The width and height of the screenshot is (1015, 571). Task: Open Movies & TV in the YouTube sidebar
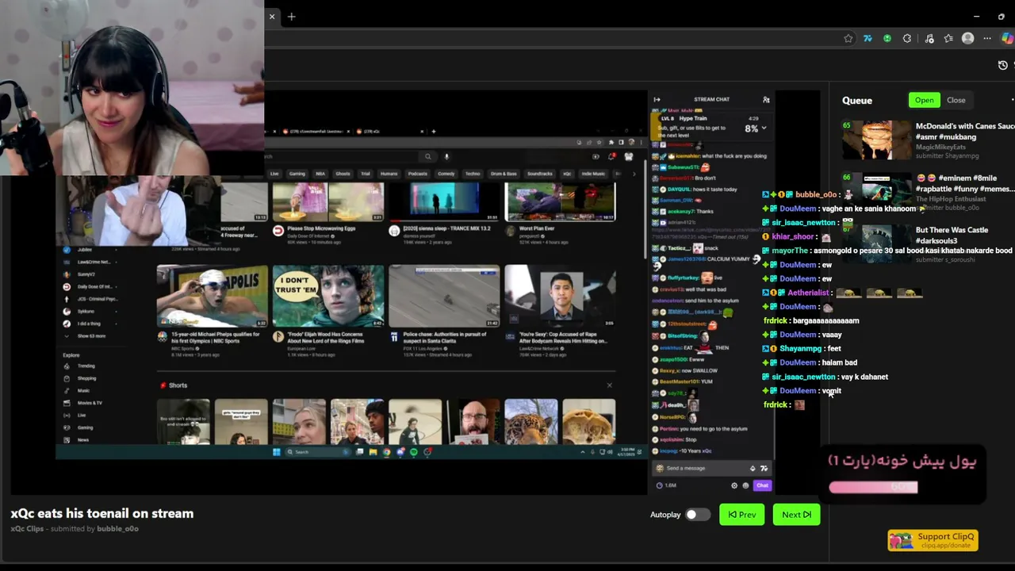[x=89, y=403]
